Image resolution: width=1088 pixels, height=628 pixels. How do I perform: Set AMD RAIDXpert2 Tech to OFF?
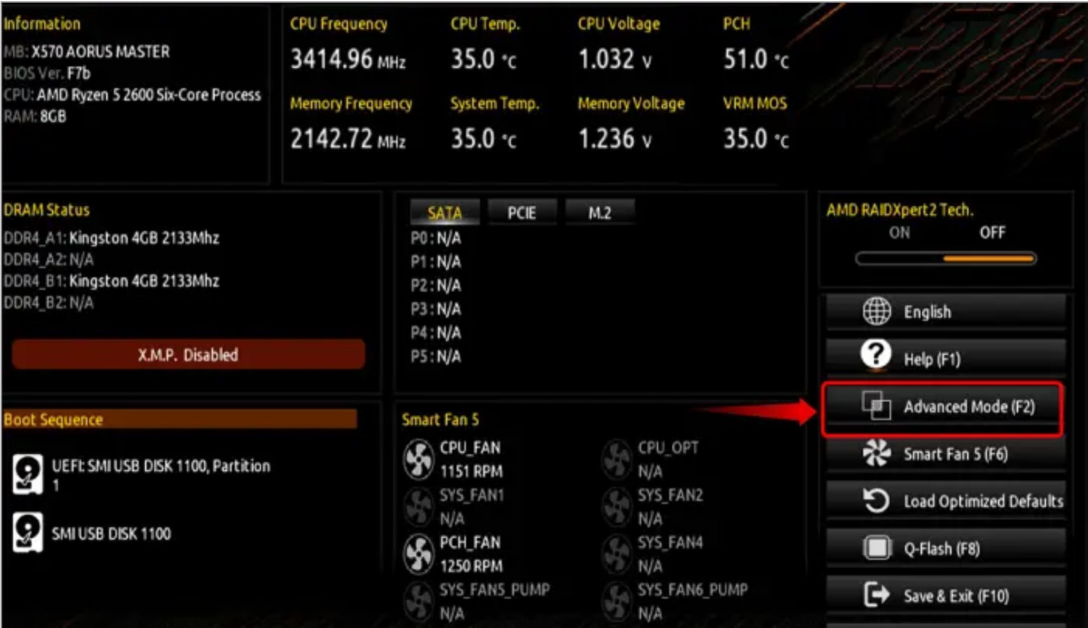[991, 233]
